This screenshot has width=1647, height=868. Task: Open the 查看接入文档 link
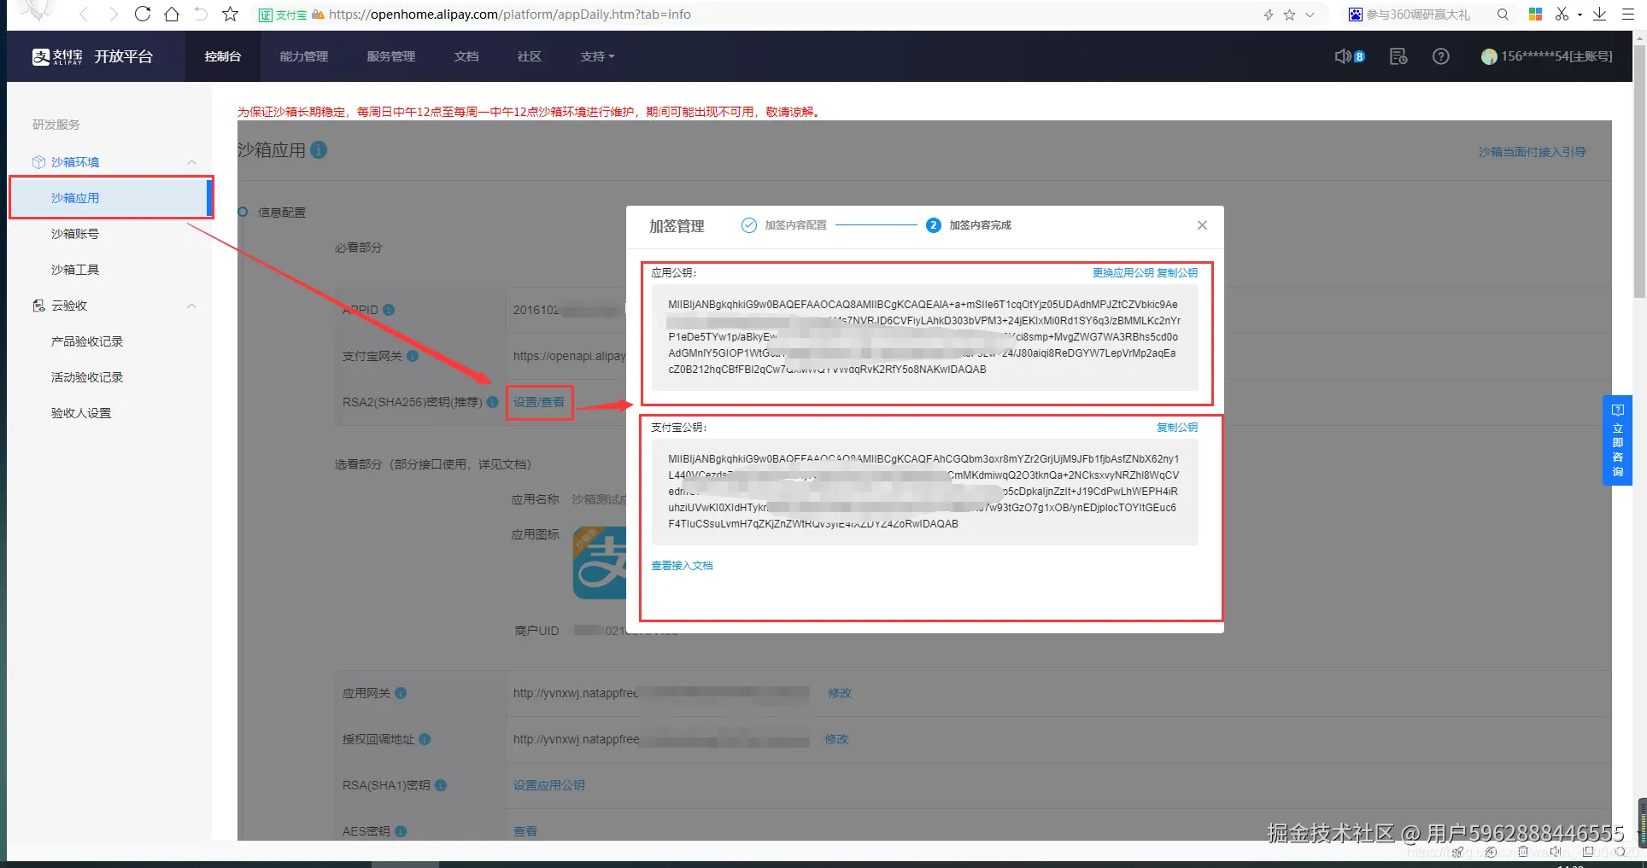(682, 566)
